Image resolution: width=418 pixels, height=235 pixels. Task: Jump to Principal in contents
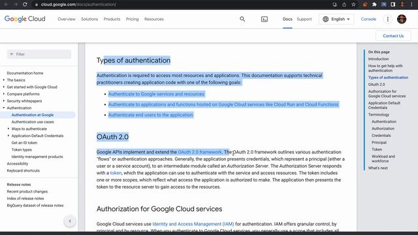(x=379, y=142)
